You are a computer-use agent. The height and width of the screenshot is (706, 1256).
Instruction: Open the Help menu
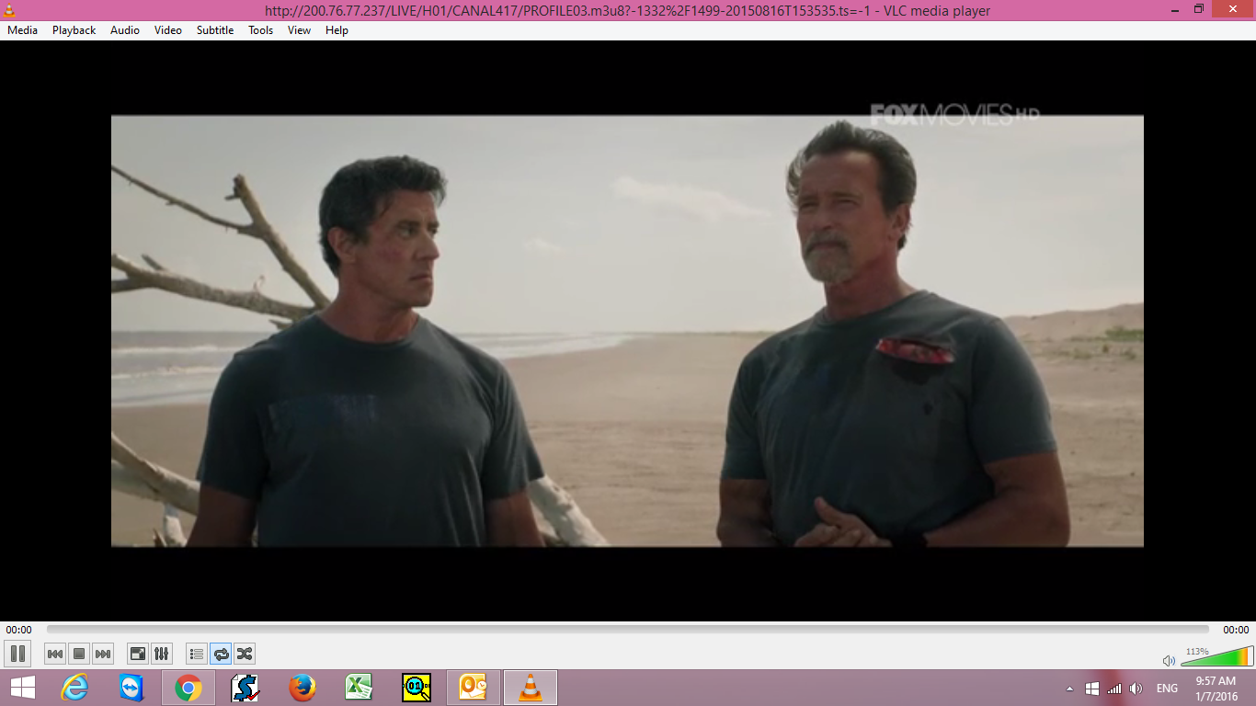(337, 30)
